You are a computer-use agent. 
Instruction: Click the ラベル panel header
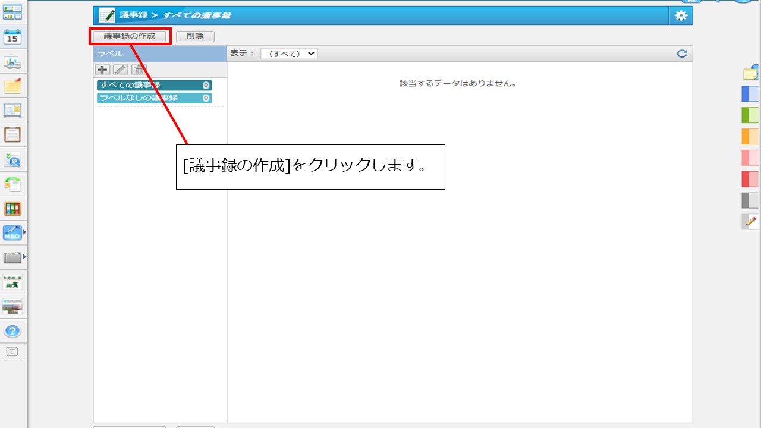click(160, 53)
